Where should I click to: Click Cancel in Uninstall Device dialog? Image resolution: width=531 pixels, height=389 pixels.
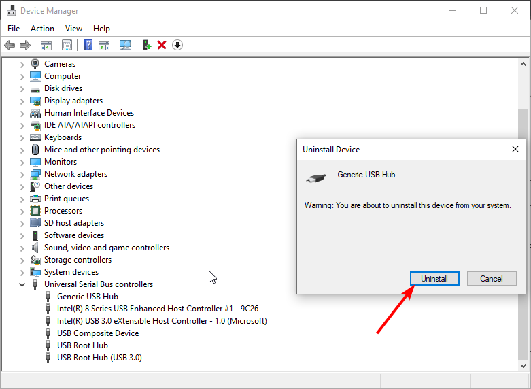click(492, 279)
